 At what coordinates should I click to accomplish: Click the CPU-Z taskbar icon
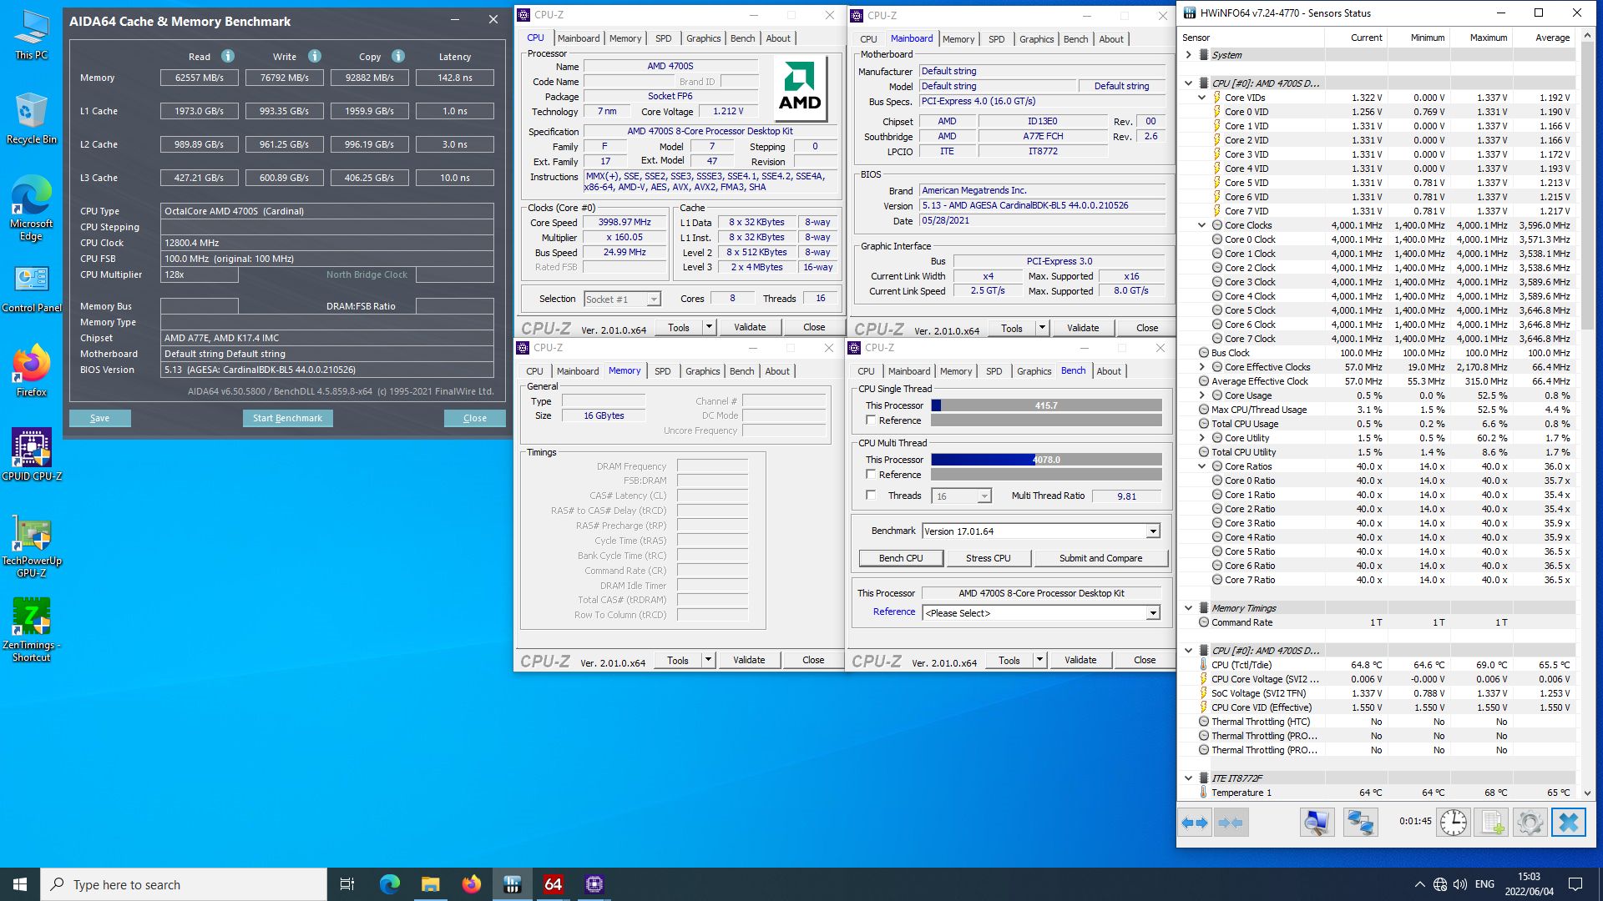pos(594,884)
